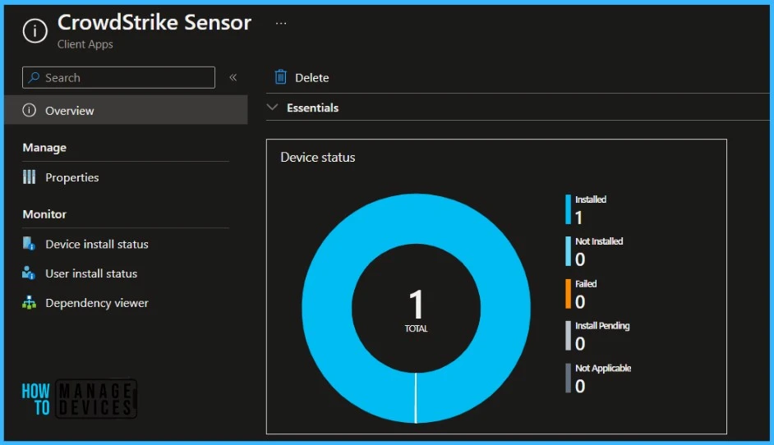Click the info icon beside CrowdStrike Sensor title

pos(35,31)
